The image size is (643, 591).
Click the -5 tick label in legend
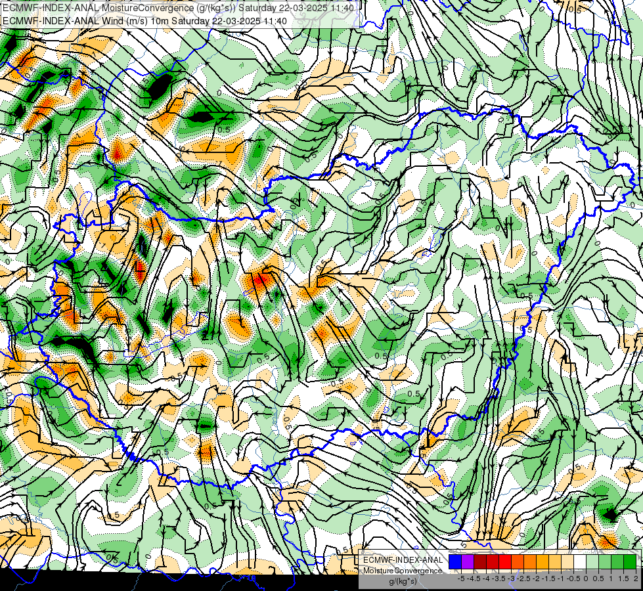coord(461,579)
